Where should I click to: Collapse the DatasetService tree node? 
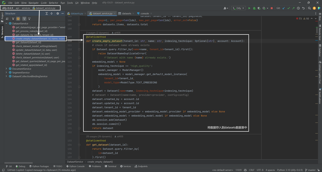(7, 23)
